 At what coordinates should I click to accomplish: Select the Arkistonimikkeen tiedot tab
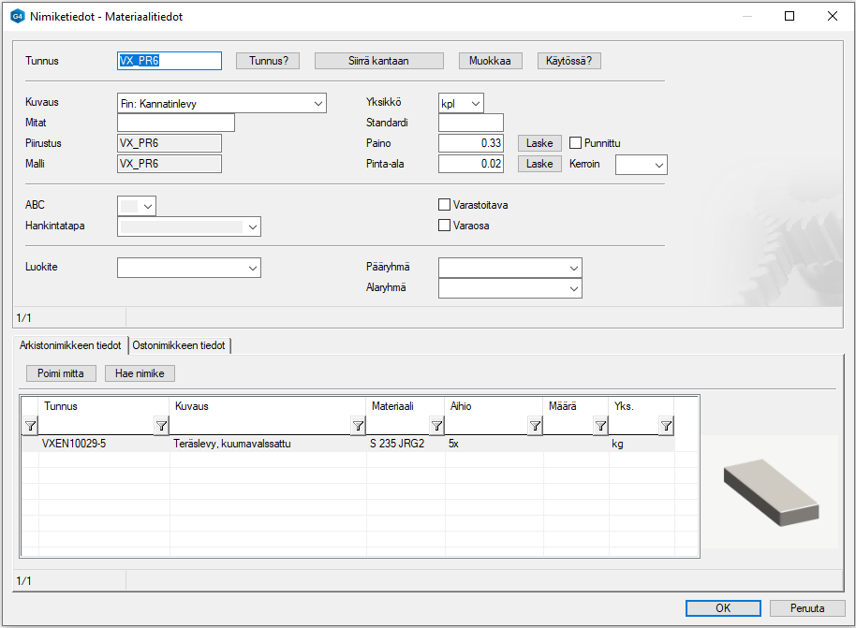(x=70, y=345)
